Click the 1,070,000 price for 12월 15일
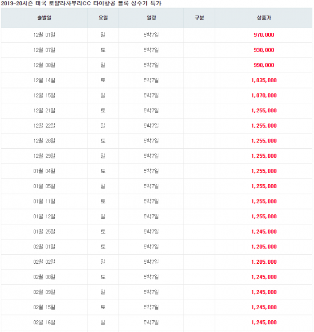314x332 pixels. [x=264, y=96]
